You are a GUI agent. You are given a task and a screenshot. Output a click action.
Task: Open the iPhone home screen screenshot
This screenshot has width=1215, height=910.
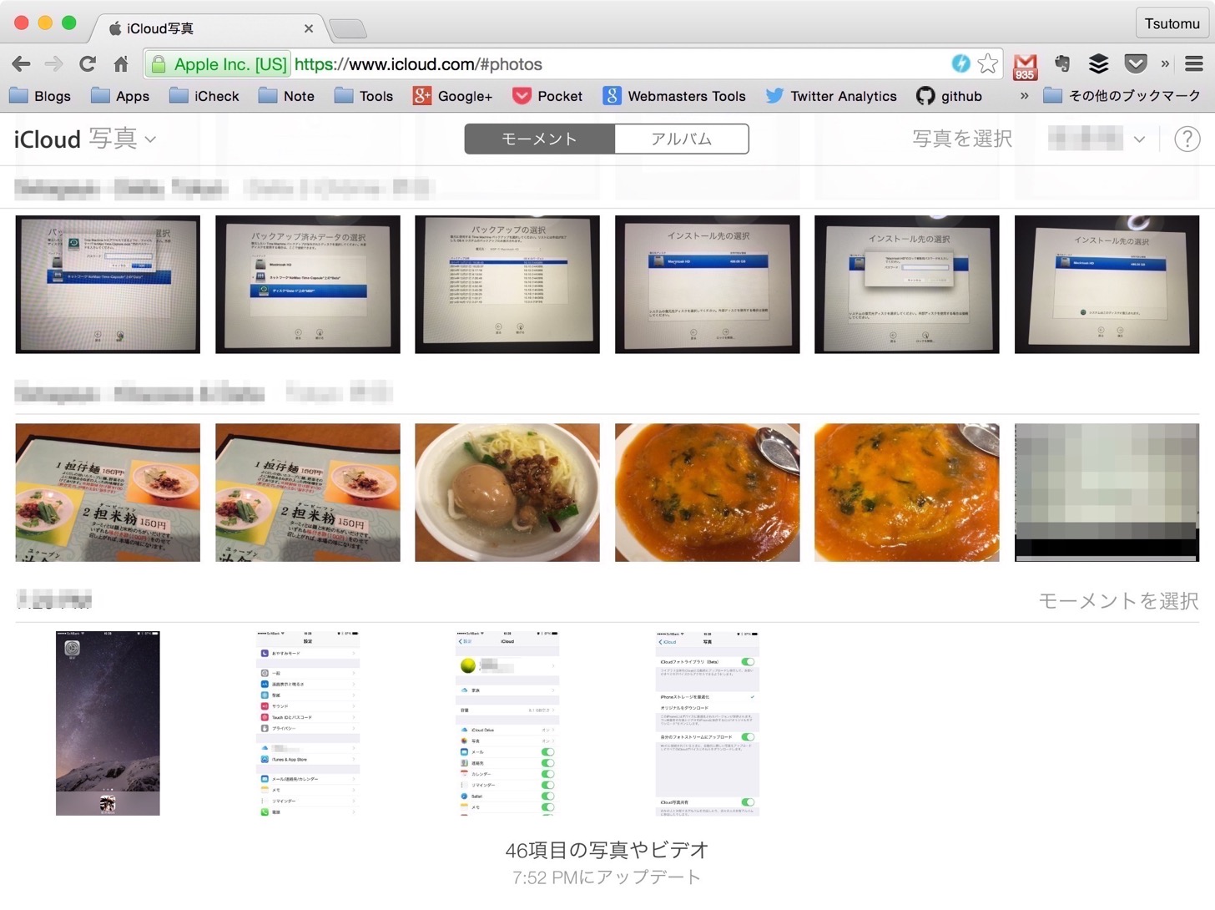pyautogui.click(x=108, y=723)
